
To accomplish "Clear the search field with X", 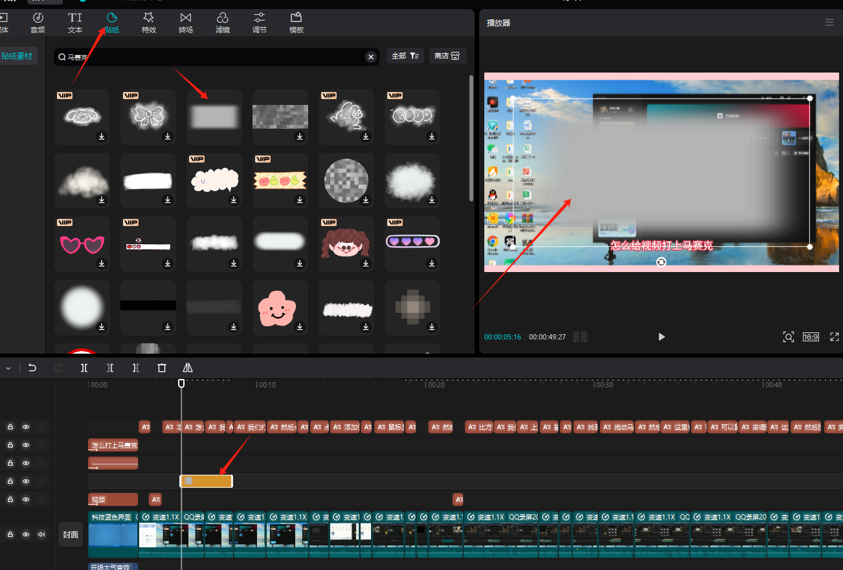I will [371, 57].
